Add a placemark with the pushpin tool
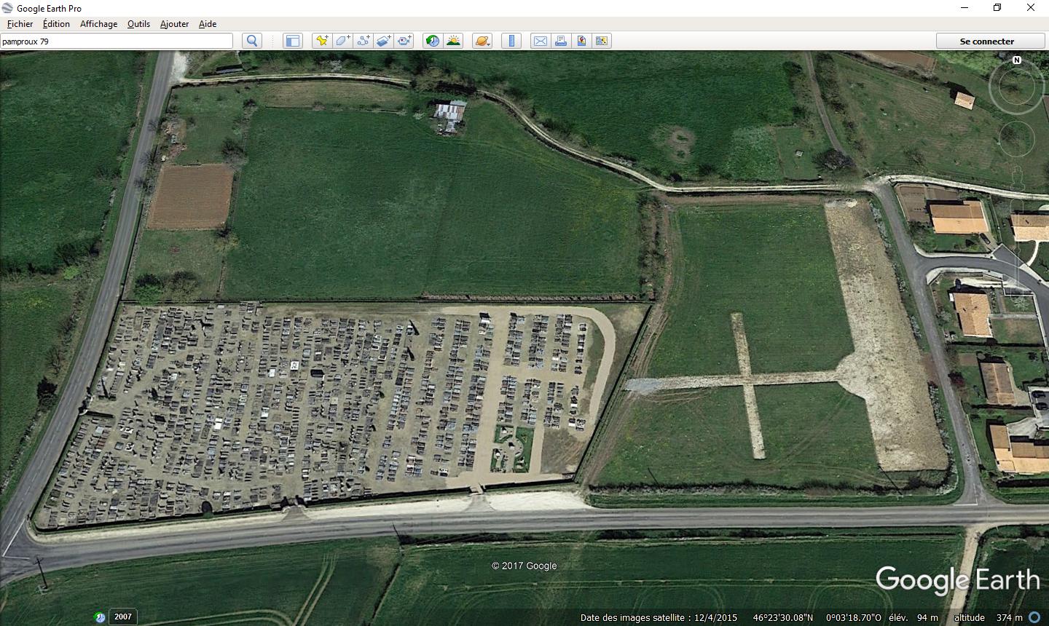 point(321,41)
